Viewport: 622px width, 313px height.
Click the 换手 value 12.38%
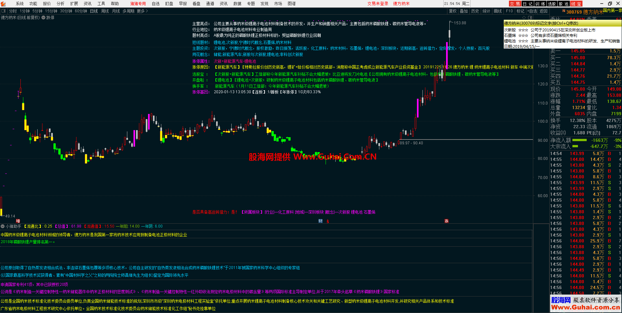point(577,120)
